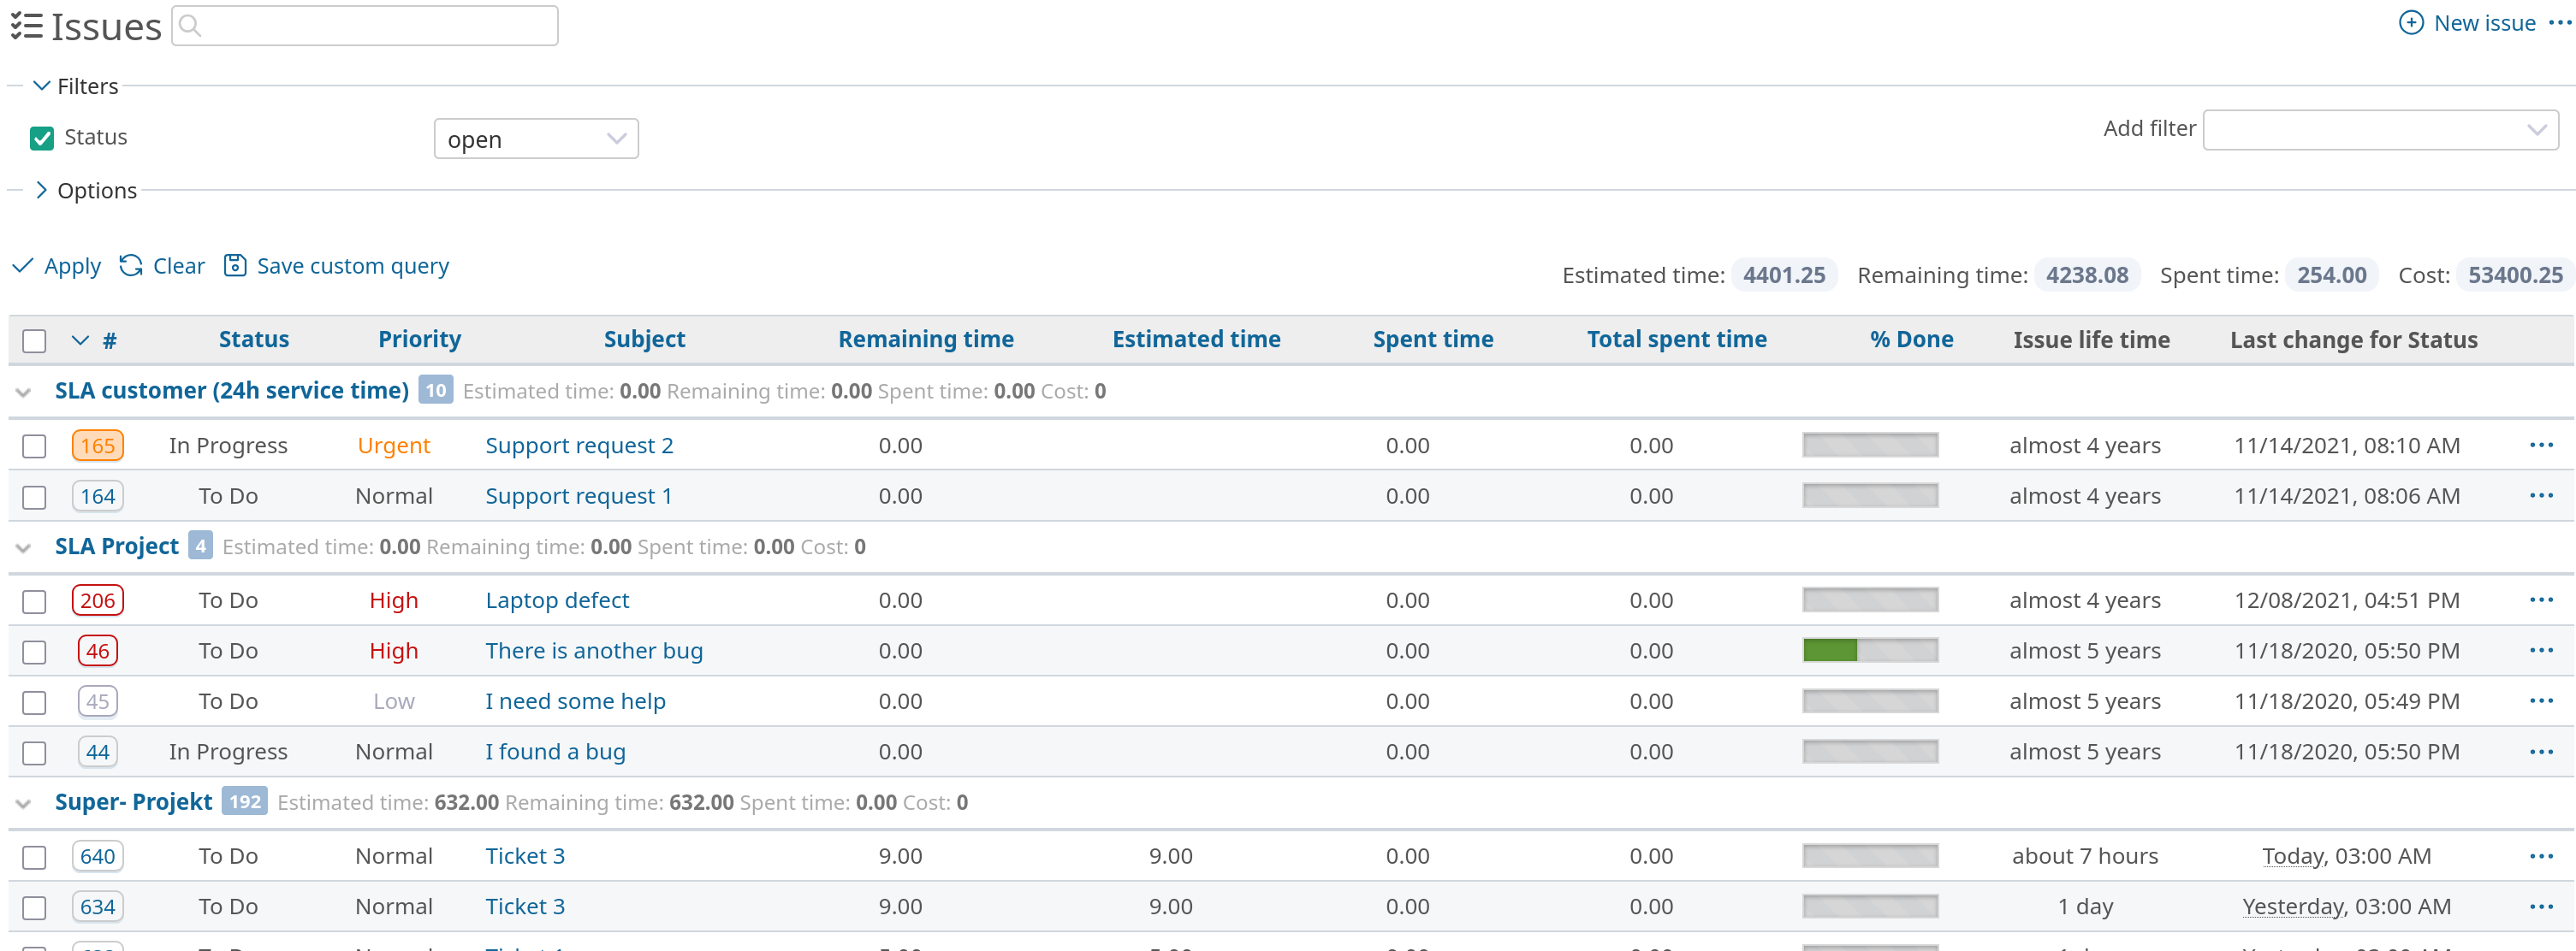Open the Add filter dropdown
2576x951 pixels.
(x=2379, y=130)
